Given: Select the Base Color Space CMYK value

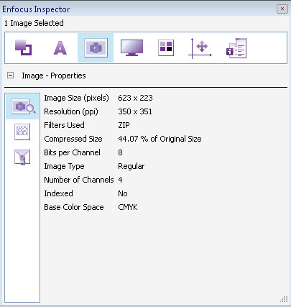Looking at the screenshot, I should [128, 207].
